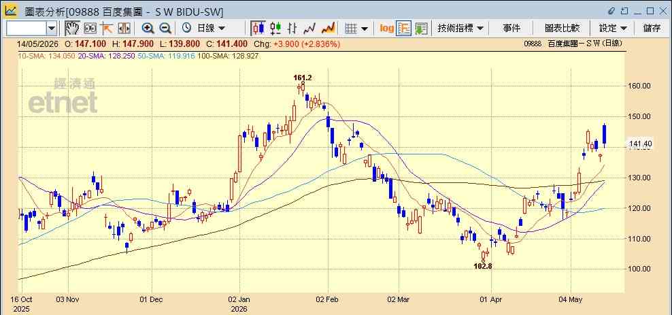Screen dimensions: 672x315
Task: Switch to red-blue candlestick chart type
Action: tap(258, 29)
